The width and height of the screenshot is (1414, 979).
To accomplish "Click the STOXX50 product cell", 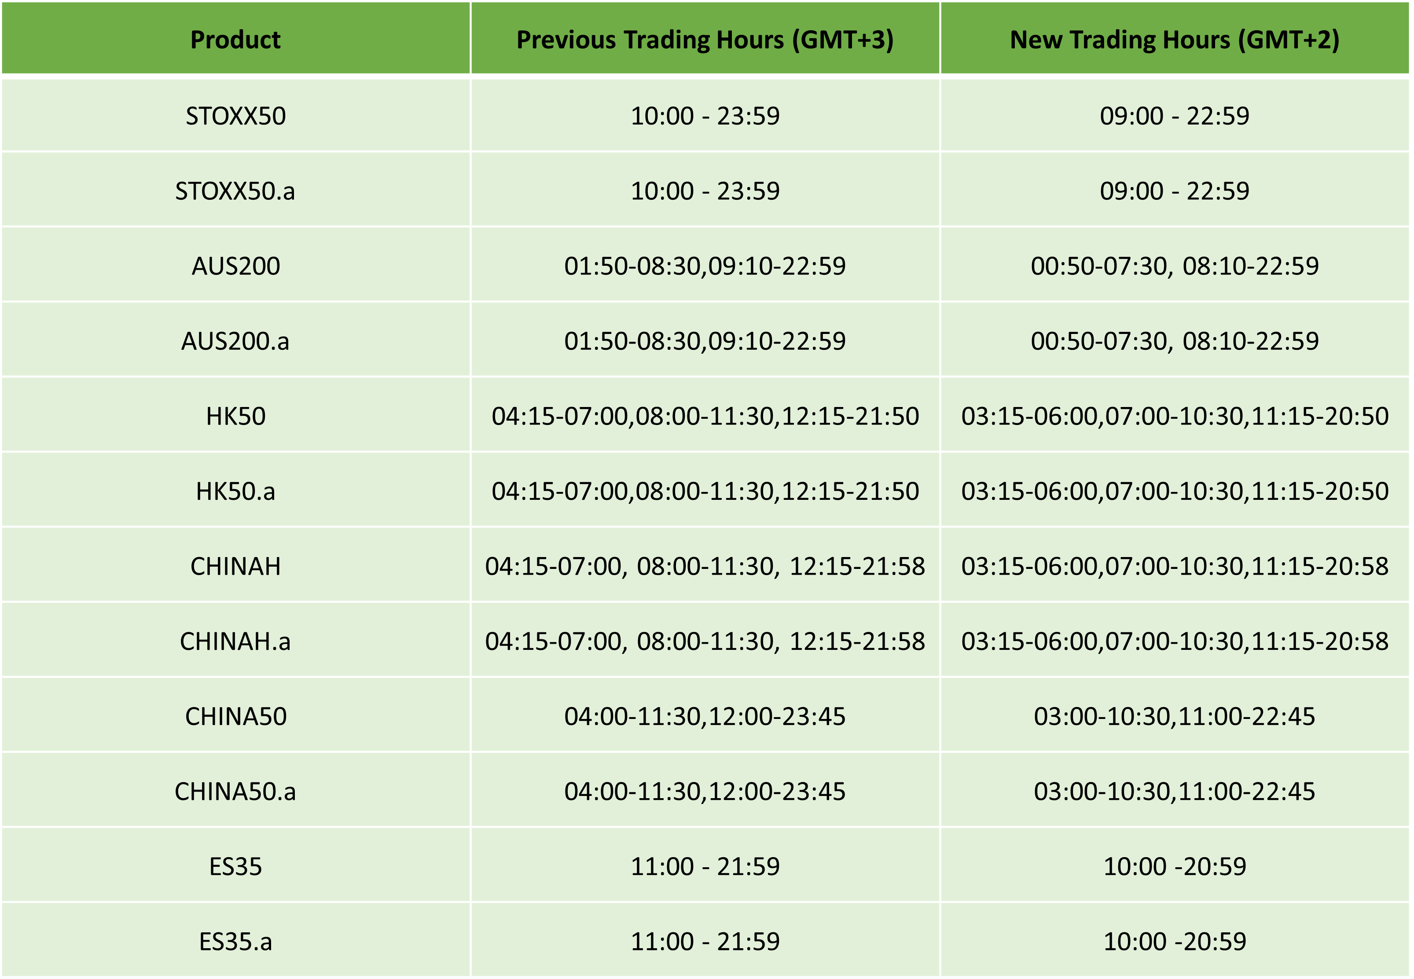I will (x=235, y=116).
